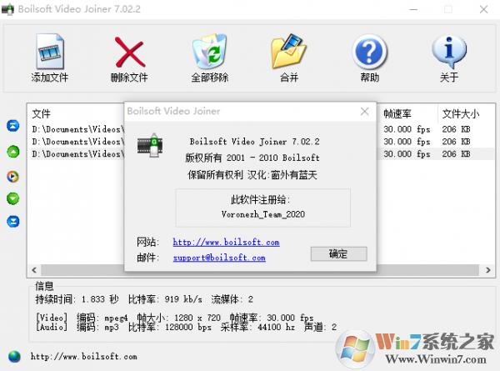The width and height of the screenshot is (500, 371).
Task: Open the http://www.boilsoft.com link in the status bar
Action: click(84, 356)
